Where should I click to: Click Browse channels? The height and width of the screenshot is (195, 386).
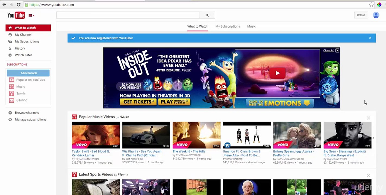tap(27, 113)
